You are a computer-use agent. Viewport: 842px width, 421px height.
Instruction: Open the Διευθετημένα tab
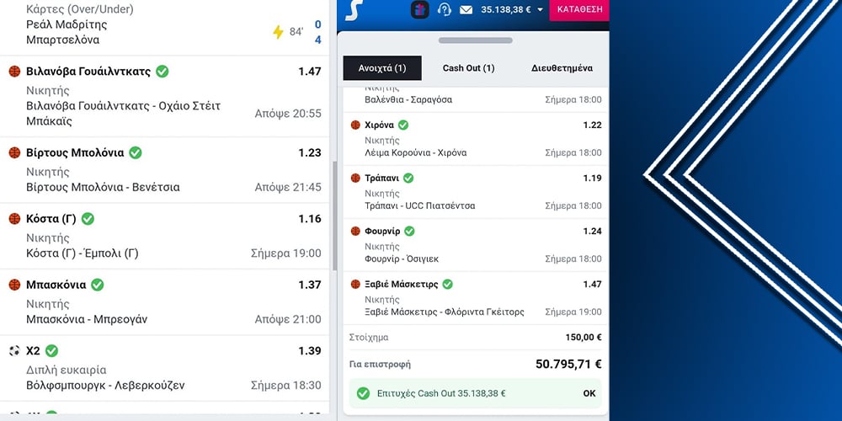[562, 68]
